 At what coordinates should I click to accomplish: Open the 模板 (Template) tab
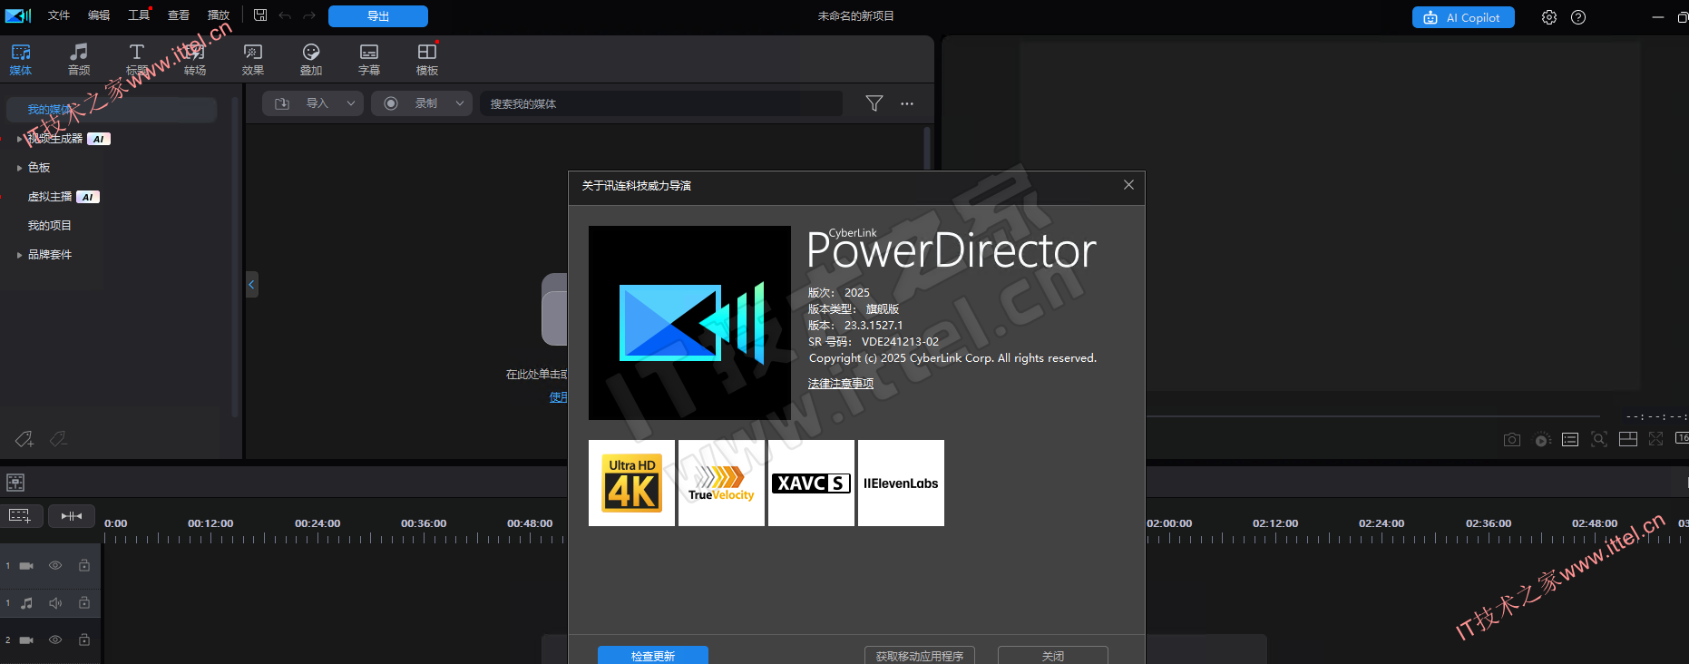tap(427, 60)
